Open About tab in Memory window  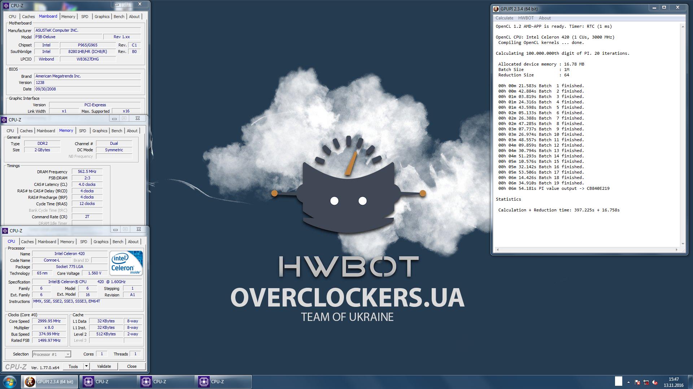click(132, 131)
